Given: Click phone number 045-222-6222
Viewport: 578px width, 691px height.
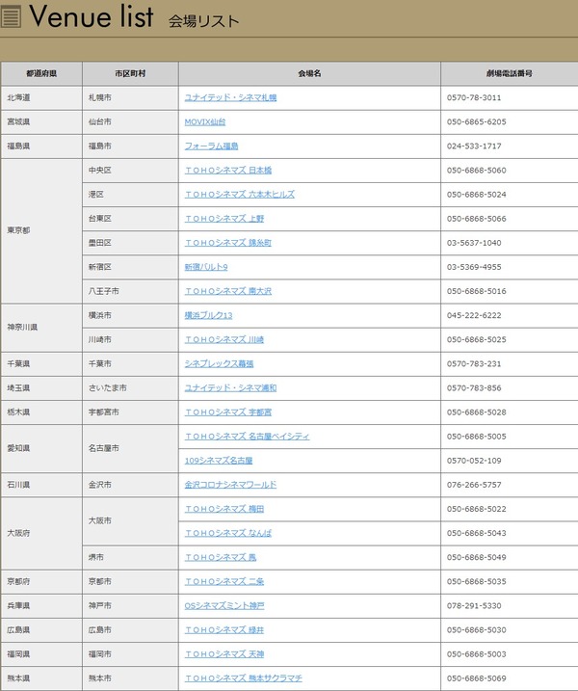Looking at the screenshot, I should coord(474,315).
